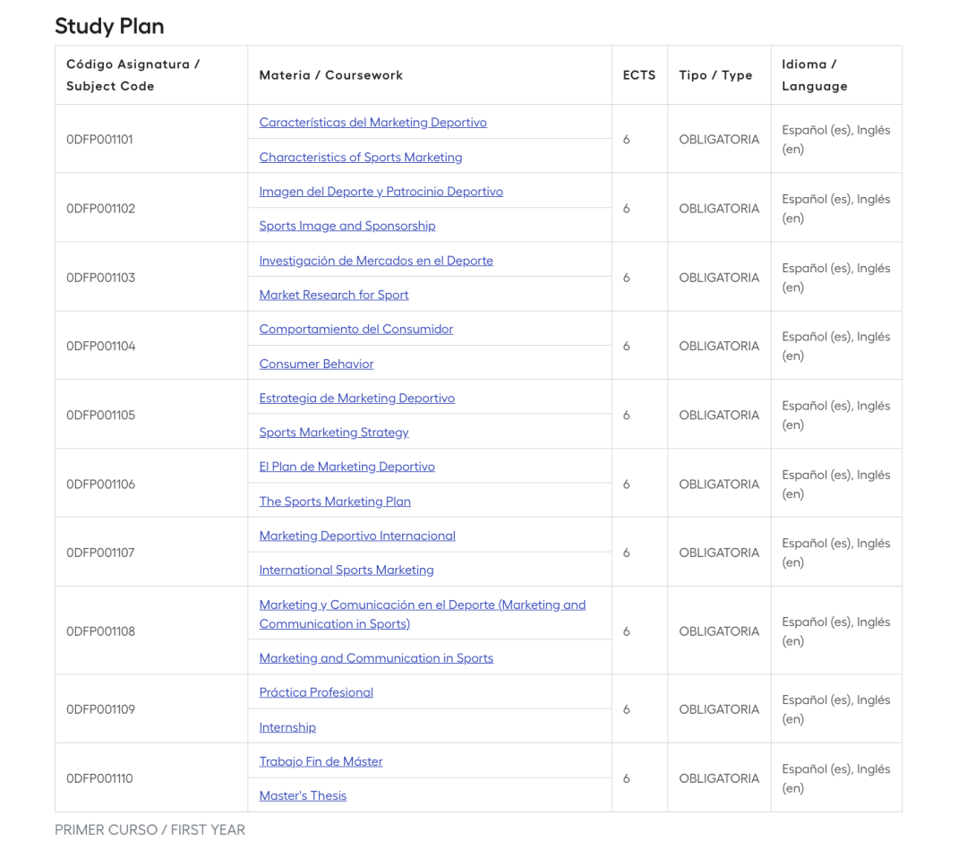
Task: Click the Characteristics of Sports Marketing link
Action: click(360, 158)
